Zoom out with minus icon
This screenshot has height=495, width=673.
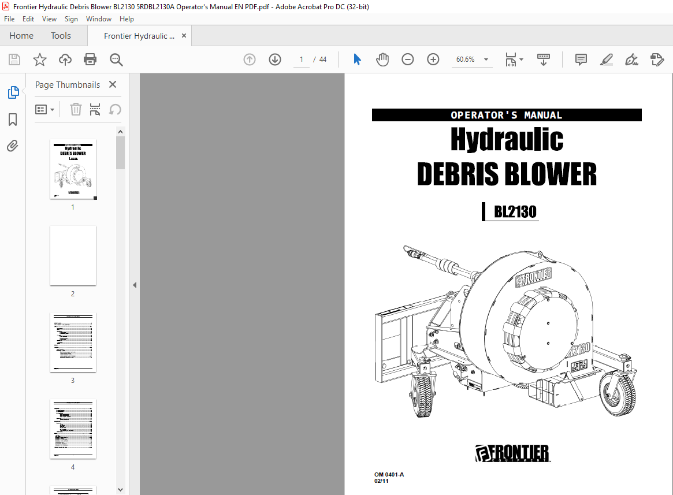407,59
